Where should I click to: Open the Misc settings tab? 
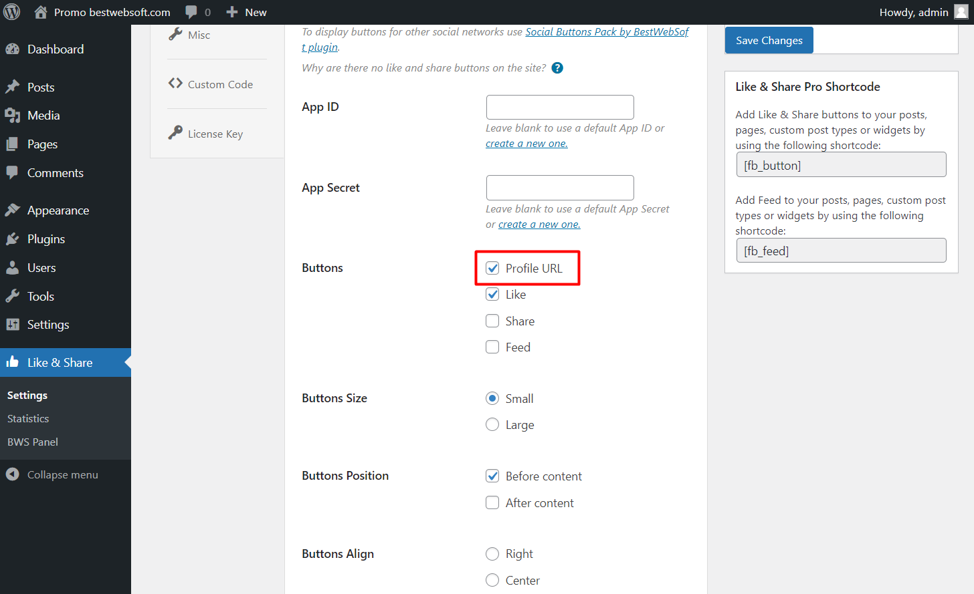[x=199, y=35]
